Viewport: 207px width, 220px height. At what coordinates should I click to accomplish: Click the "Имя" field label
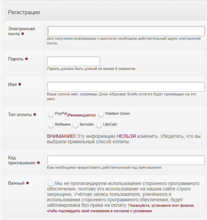[12, 84]
